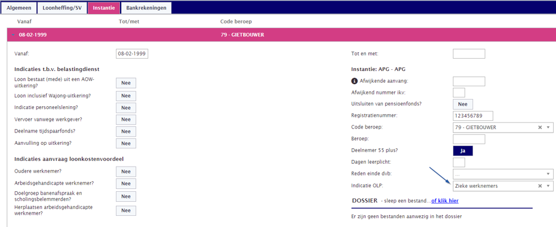The width and height of the screenshot is (556, 227).
Task: Toggle Vervoer vanwege werkgever Nee
Action: (x=126, y=120)
